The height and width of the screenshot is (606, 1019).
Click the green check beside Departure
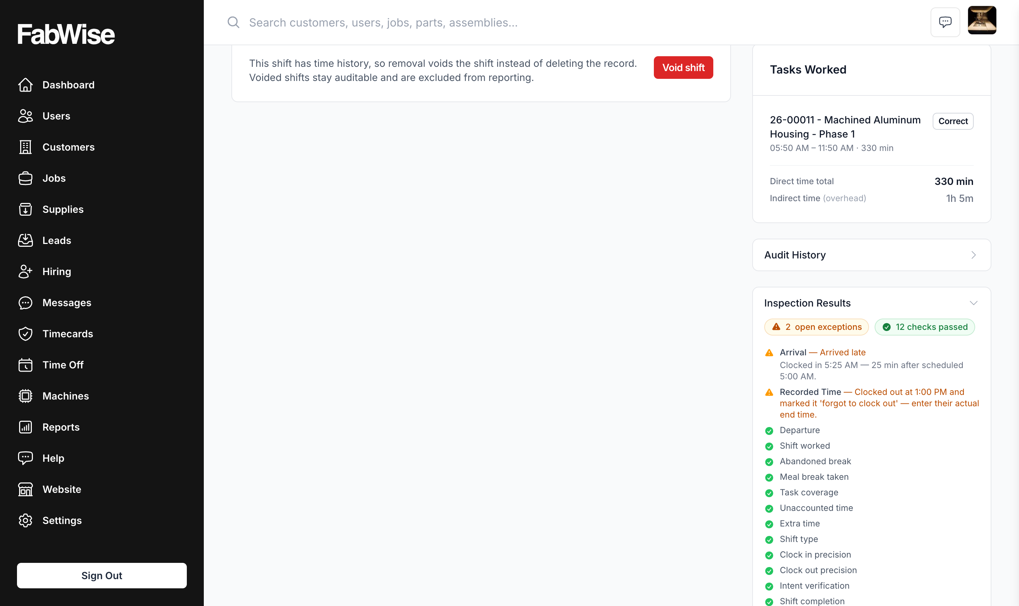tap(769, 431)
